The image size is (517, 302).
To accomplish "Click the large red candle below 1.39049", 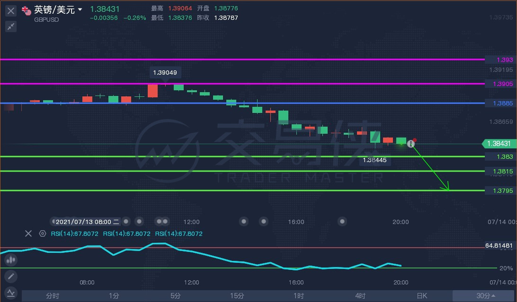I will pyautogui.click(x=152, y=91).
